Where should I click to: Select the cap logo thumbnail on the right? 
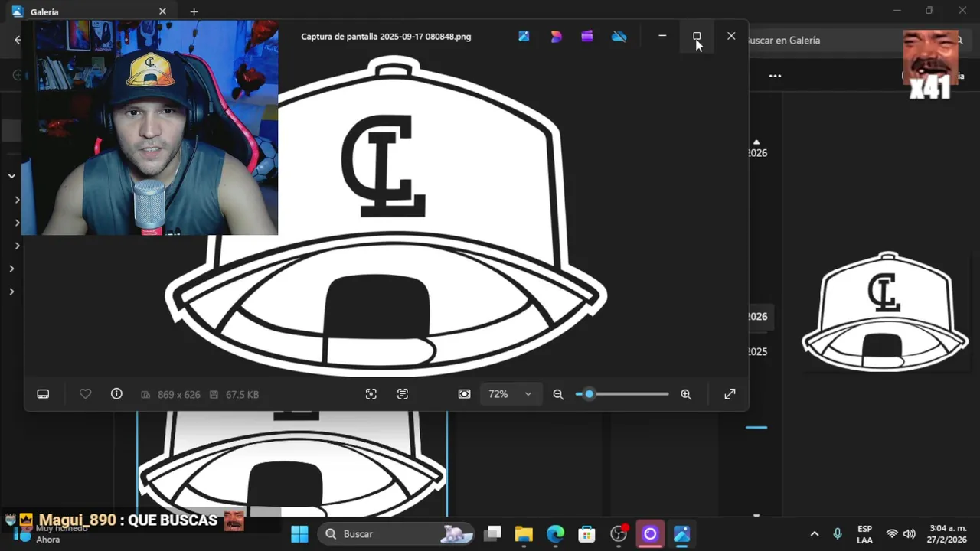pyautogui.click(x=885, y=311)
